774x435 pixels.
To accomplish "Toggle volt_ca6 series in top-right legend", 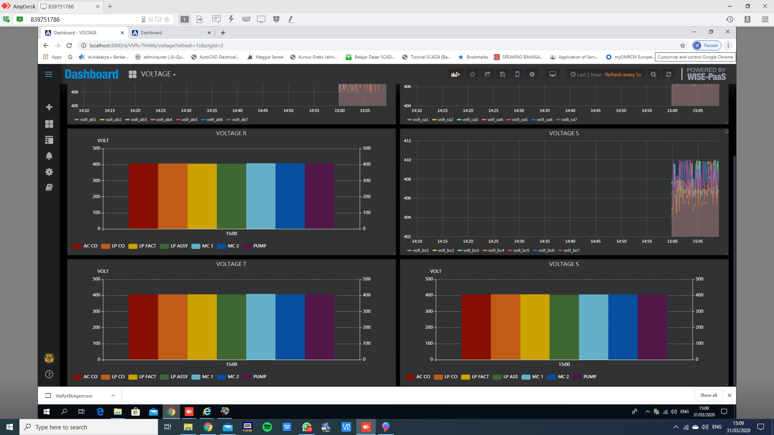I will click(x=542, y=120).
